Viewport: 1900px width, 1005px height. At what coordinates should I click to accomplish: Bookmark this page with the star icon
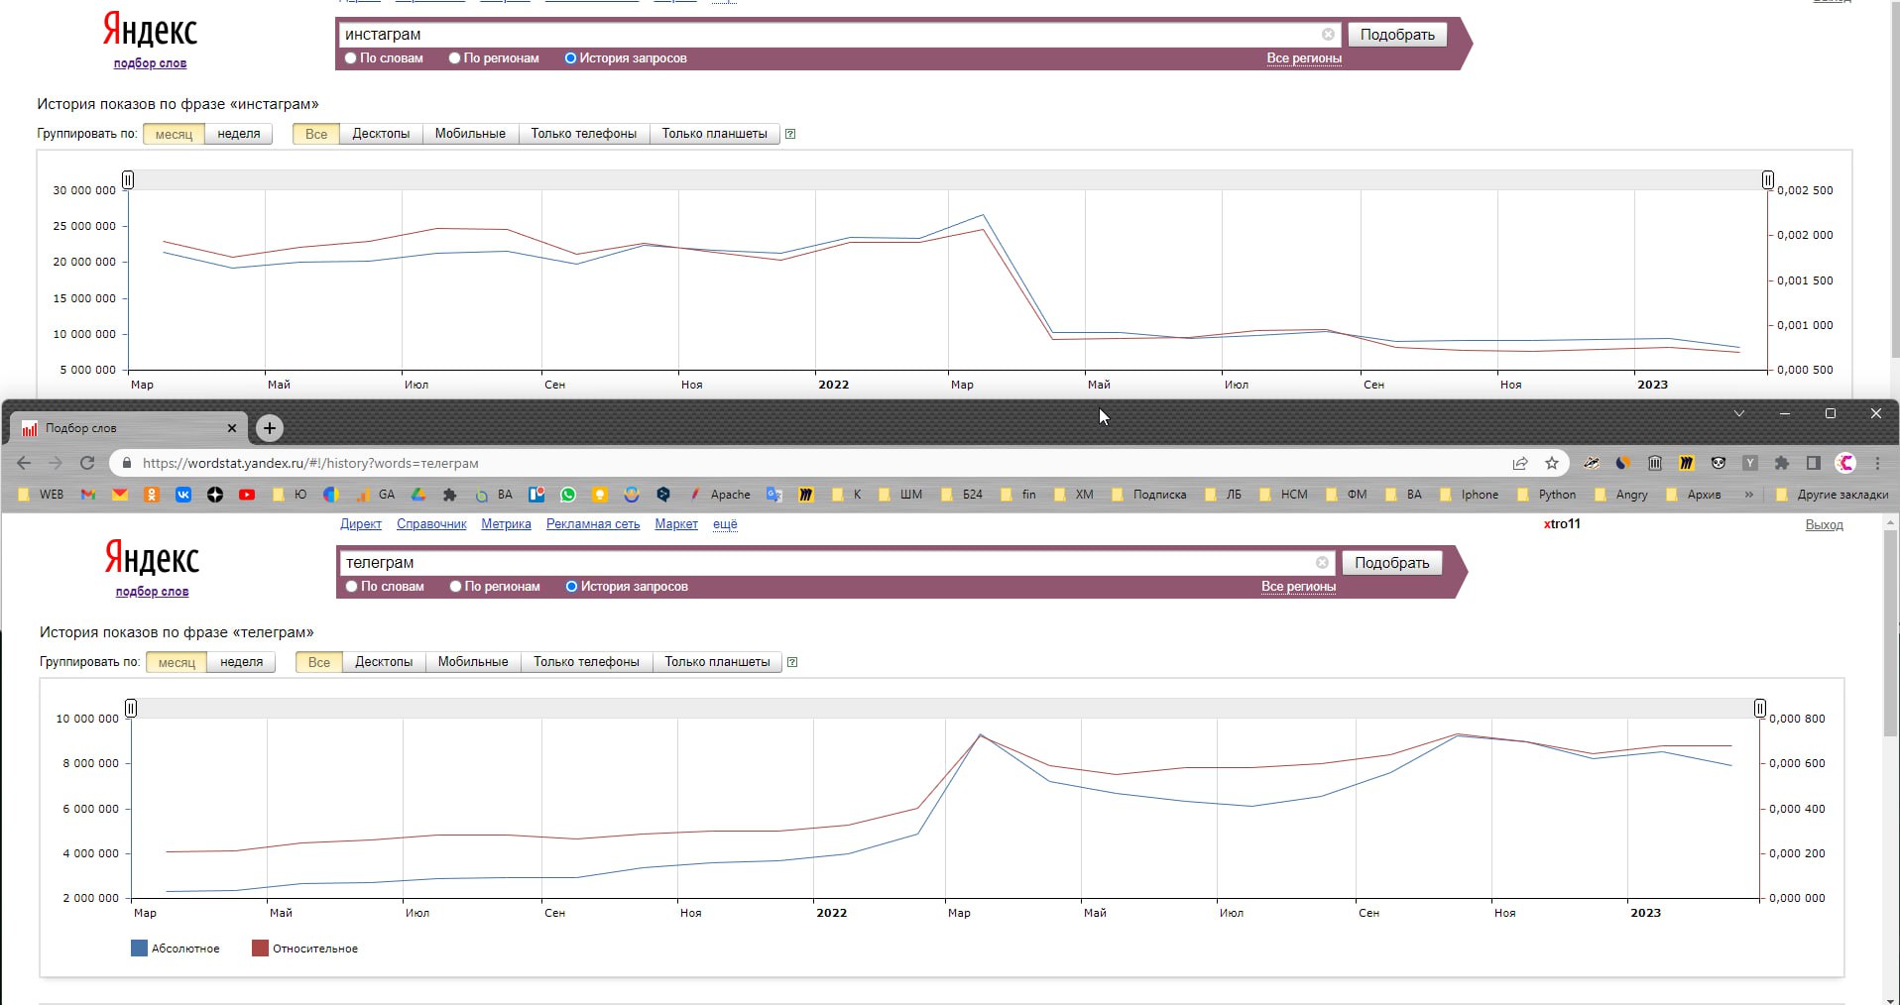pyautogui.click(x=1552, y=463)
